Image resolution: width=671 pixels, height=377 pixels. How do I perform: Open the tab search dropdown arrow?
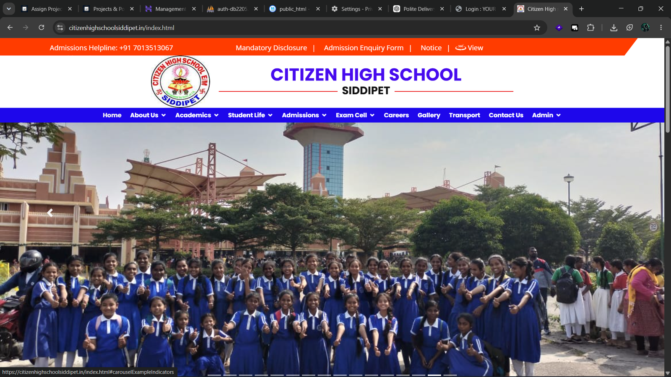[x=9, y=9]
